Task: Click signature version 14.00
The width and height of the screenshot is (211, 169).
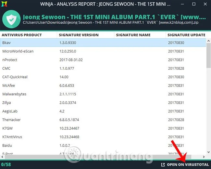Action: (x=64, y=77)
